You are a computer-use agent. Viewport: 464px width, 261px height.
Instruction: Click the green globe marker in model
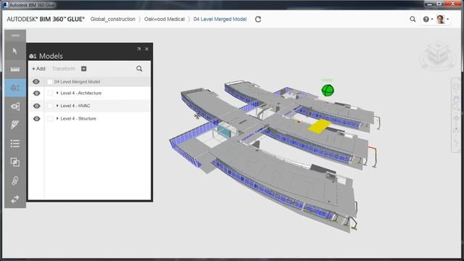point(328,90)
